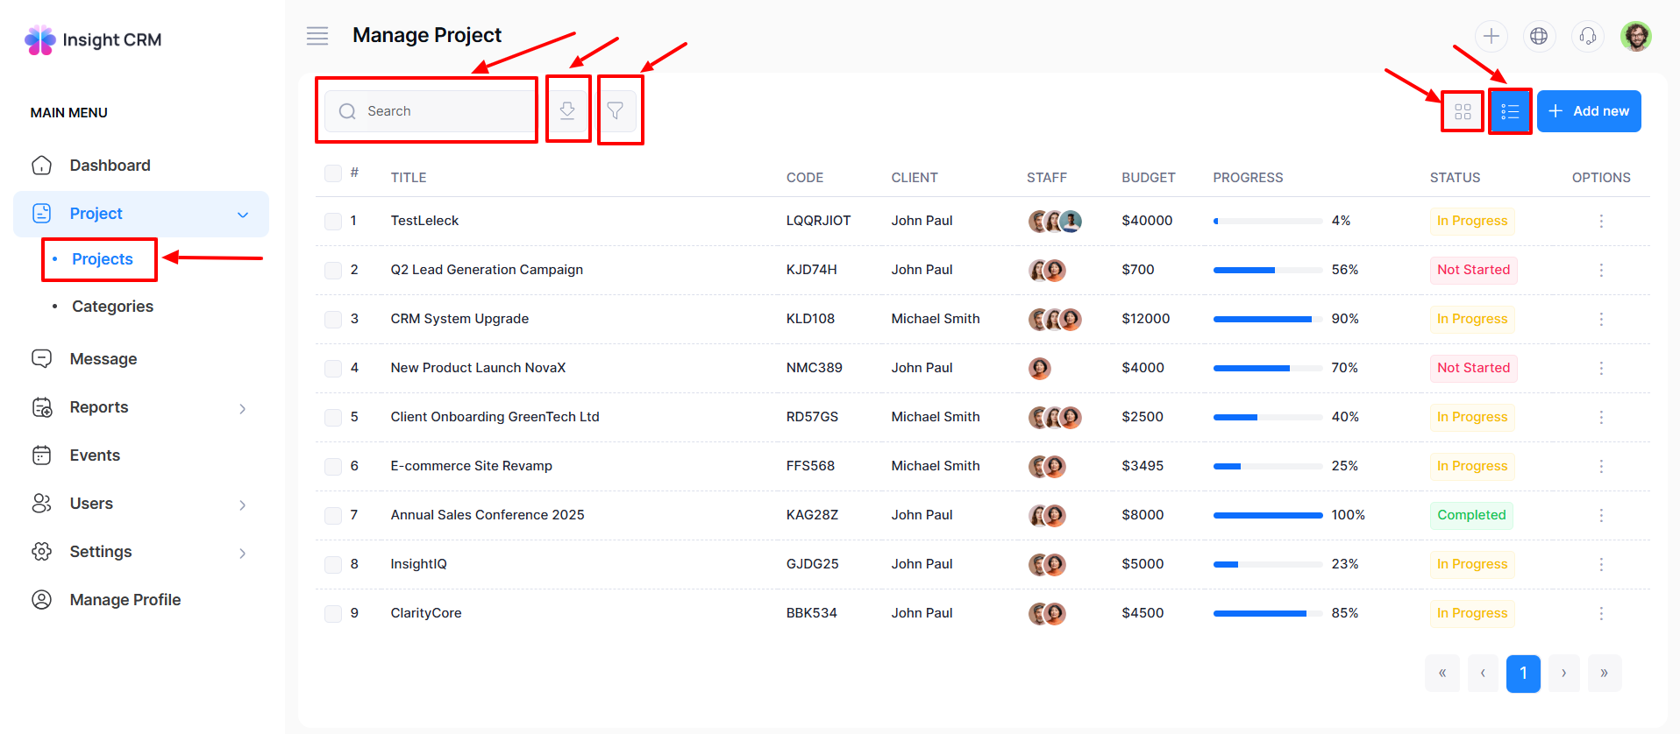Viewport: 1680px width, 734px height.
Task: Click the Add new button
Action: [x=1588, y=111]
